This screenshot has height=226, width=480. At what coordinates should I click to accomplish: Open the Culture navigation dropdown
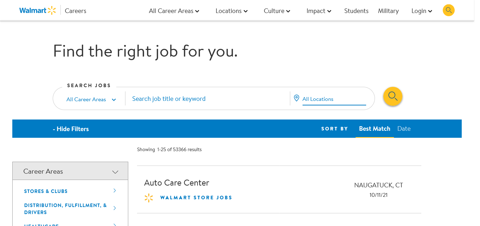pyautogui.click(x=277, y=11)
